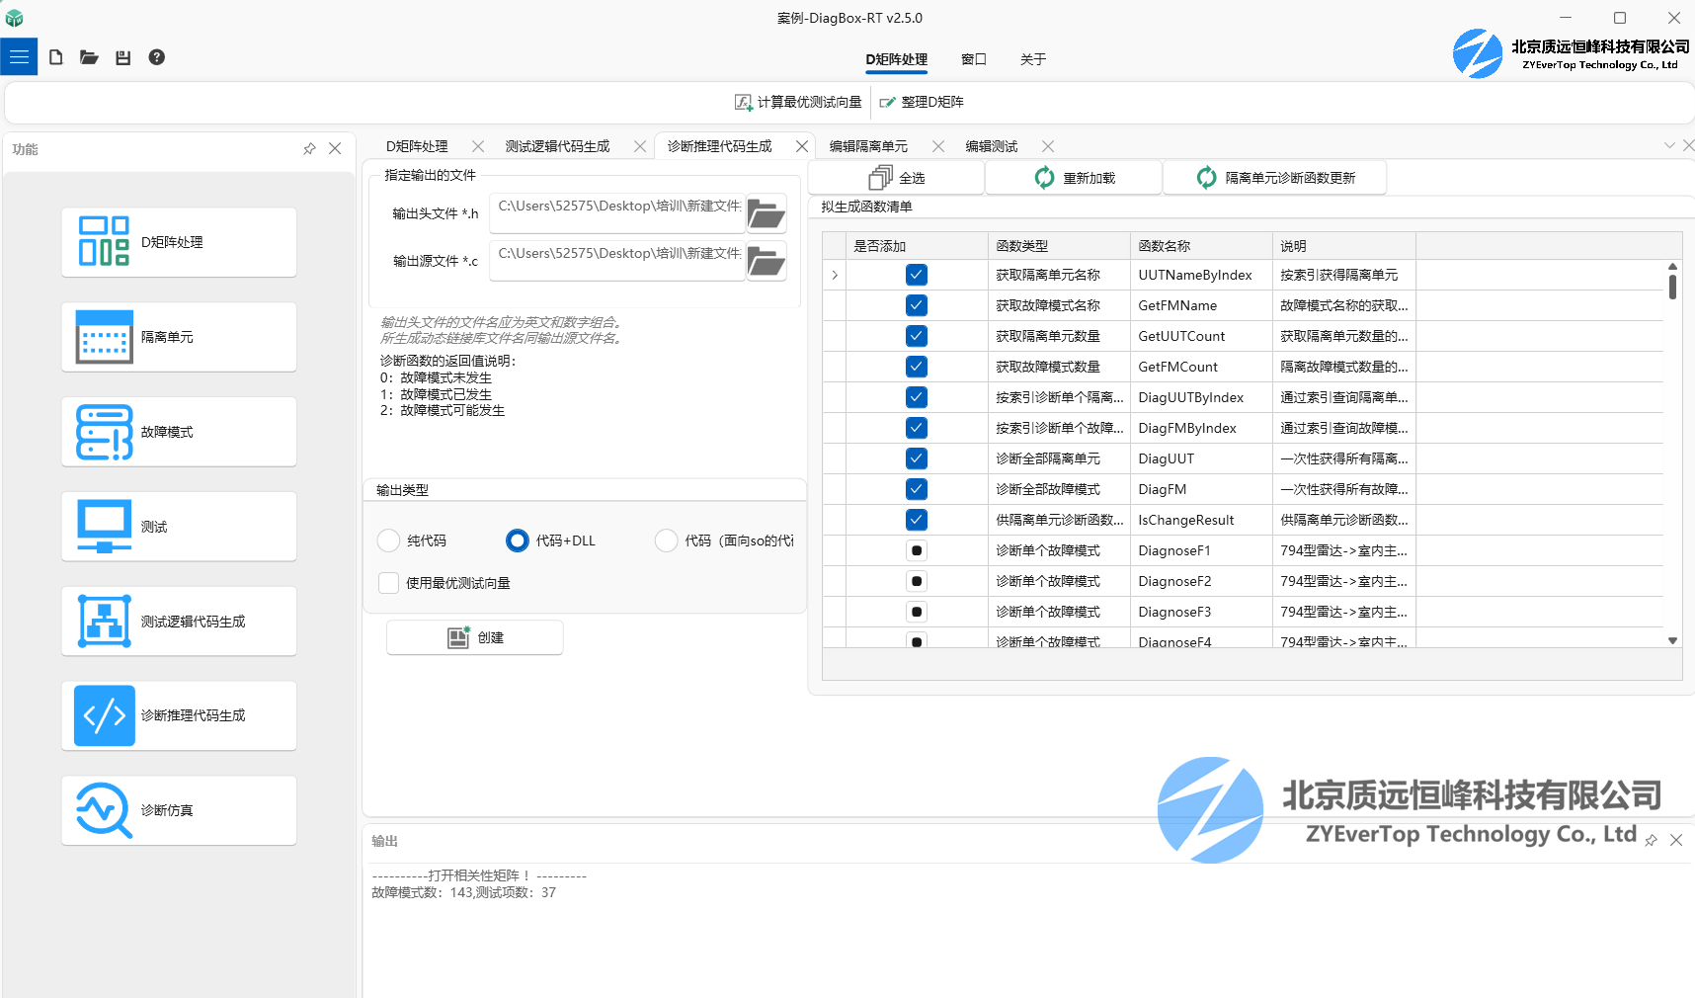
Task: Open help via the question mark icon
Action: click(x=156, y=57)
